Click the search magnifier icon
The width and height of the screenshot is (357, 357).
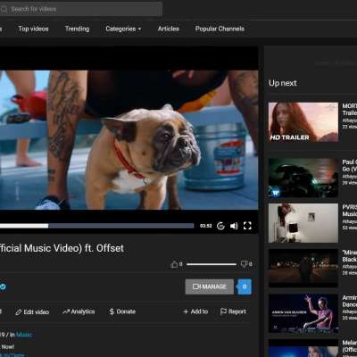(x=4, y=9)
